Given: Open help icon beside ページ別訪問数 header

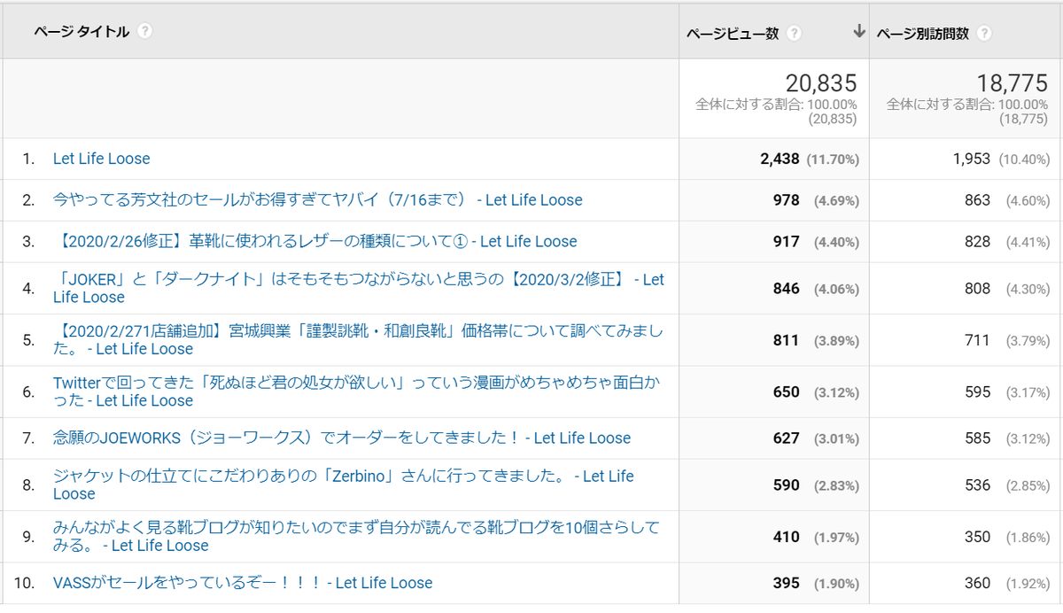Looking at the screenshot, I should coord(984,34).
